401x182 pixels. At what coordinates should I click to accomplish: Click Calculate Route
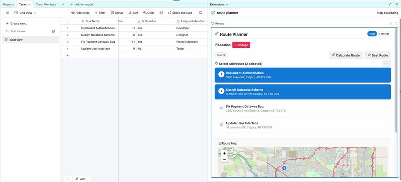(346, 55)
